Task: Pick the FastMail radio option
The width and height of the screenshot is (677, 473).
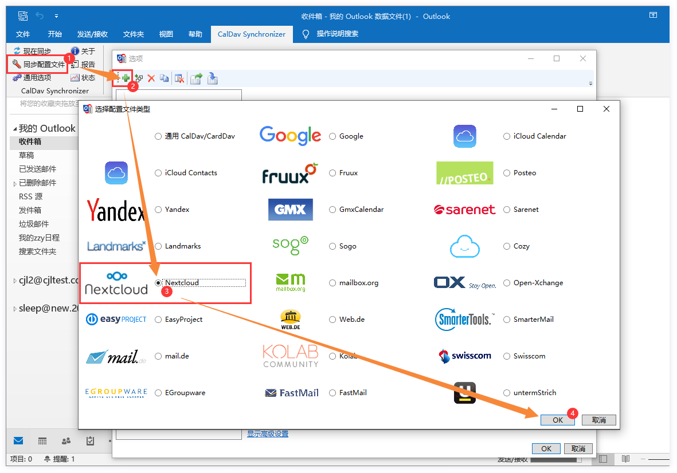Action: point(332,393)
